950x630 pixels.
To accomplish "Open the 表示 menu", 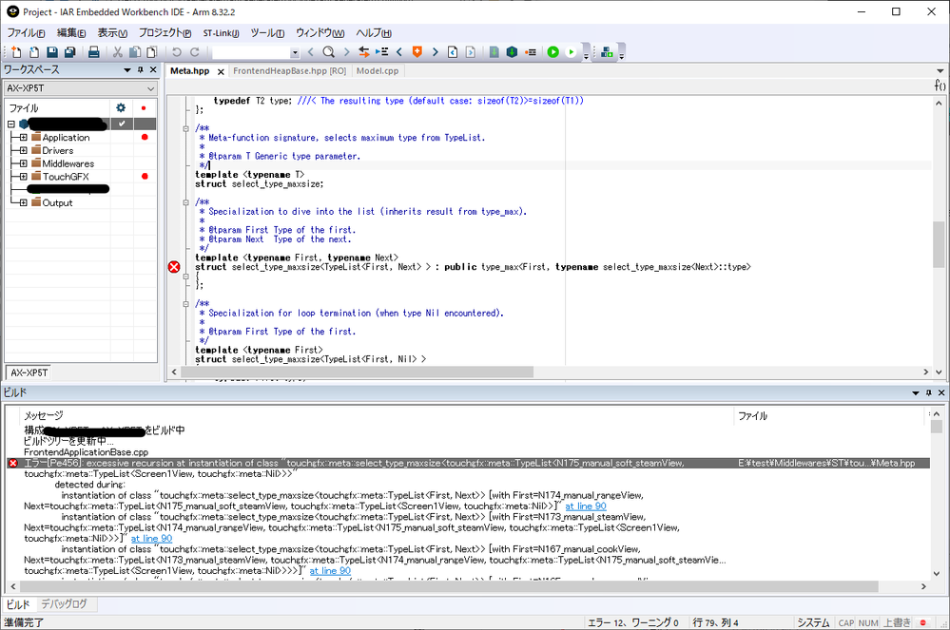I will 112,32.
